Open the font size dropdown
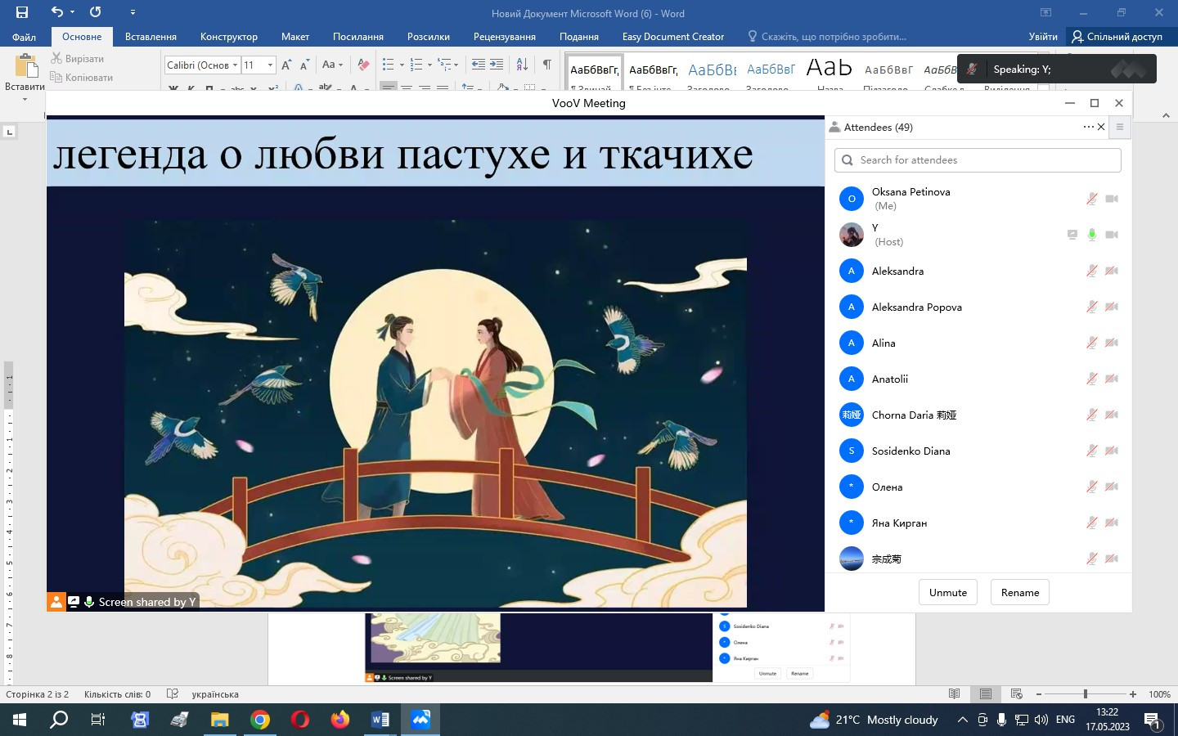Image resolution: width=1178 pixels, height=736 pixels. pos(270,65)
